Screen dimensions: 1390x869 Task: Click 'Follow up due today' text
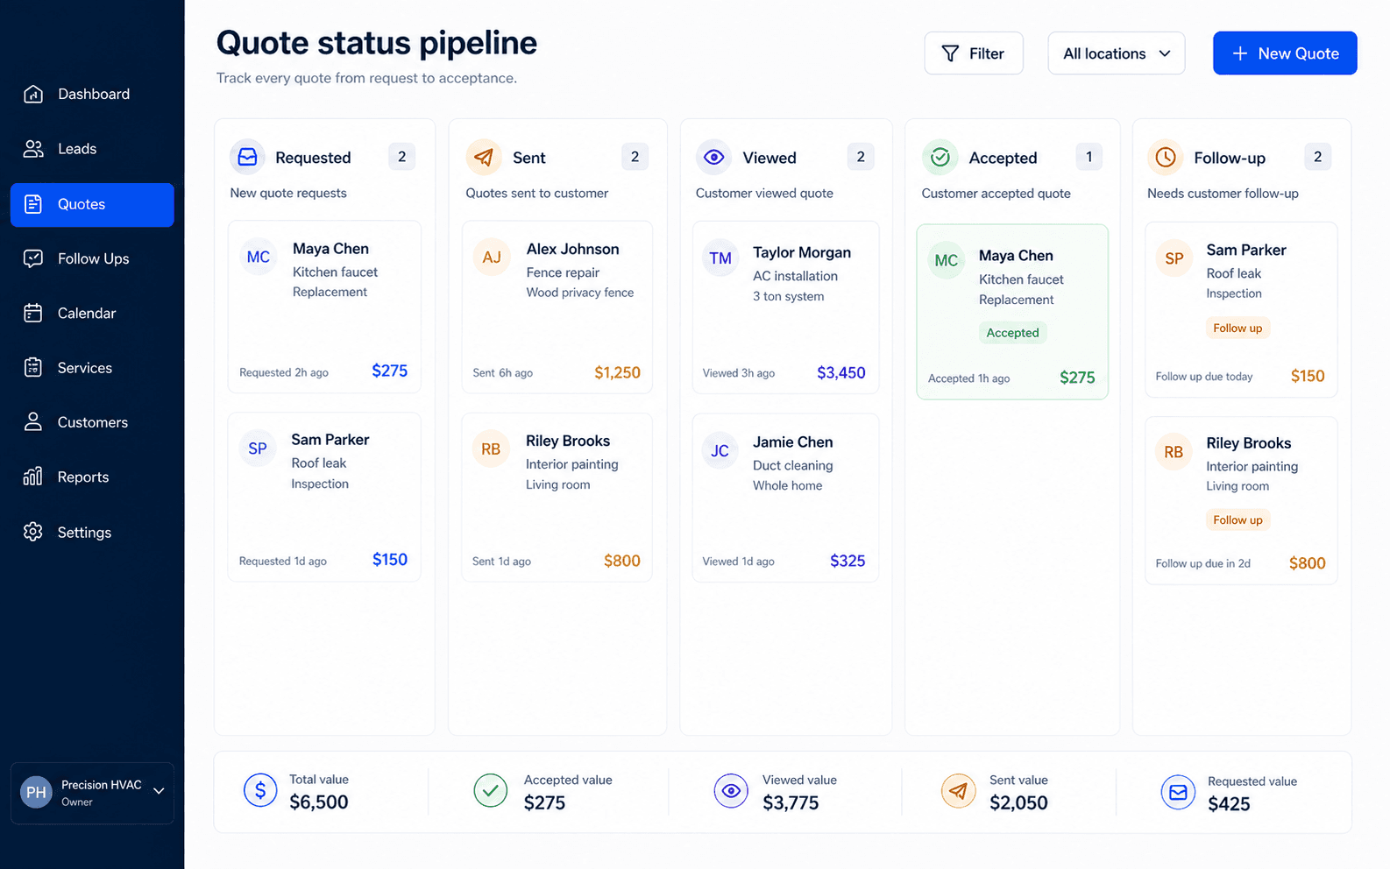[x=1203, y=377]
